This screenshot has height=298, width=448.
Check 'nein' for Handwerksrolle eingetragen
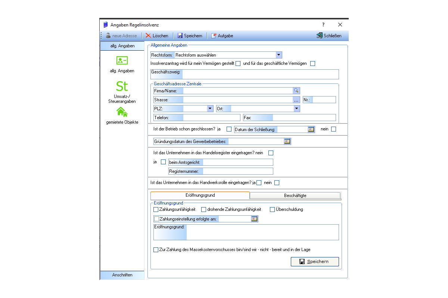[x=277, y=183]
